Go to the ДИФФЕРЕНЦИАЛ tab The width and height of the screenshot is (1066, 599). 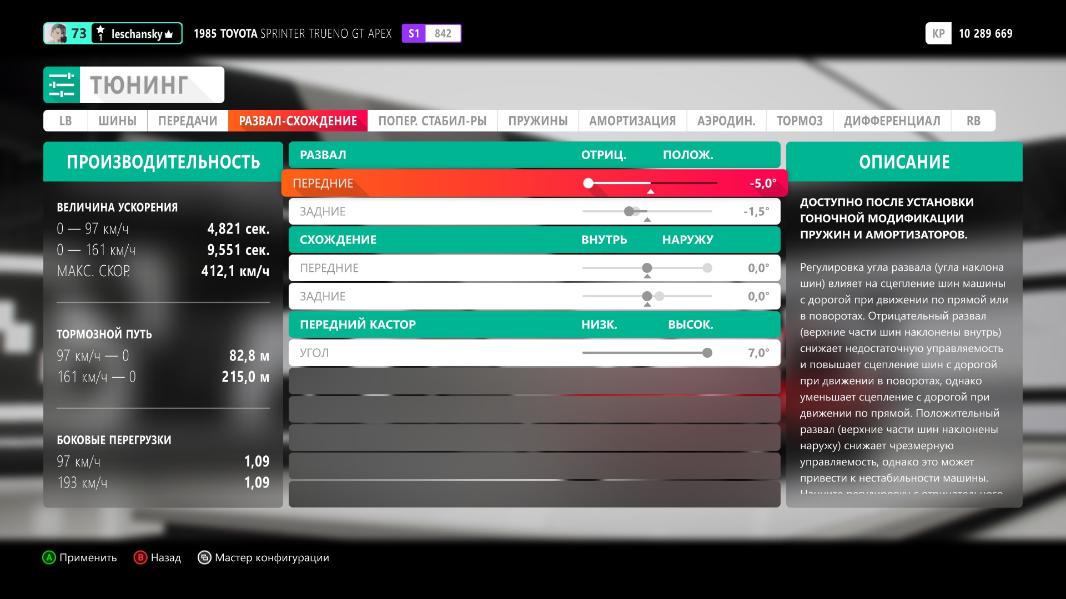892,121
